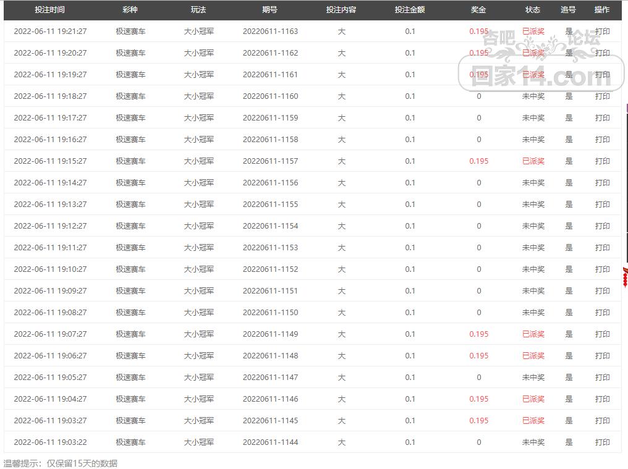
Task: Click 打印 for issue 20220611-1151
Action: (x=603, y=291)
